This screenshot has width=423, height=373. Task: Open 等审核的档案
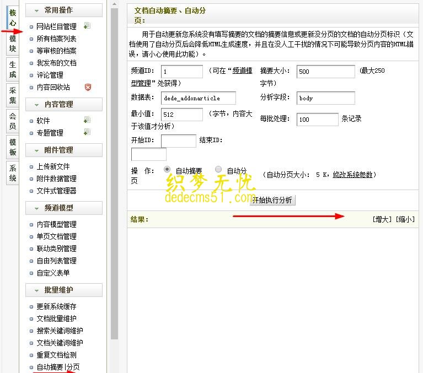pos(57,51)
